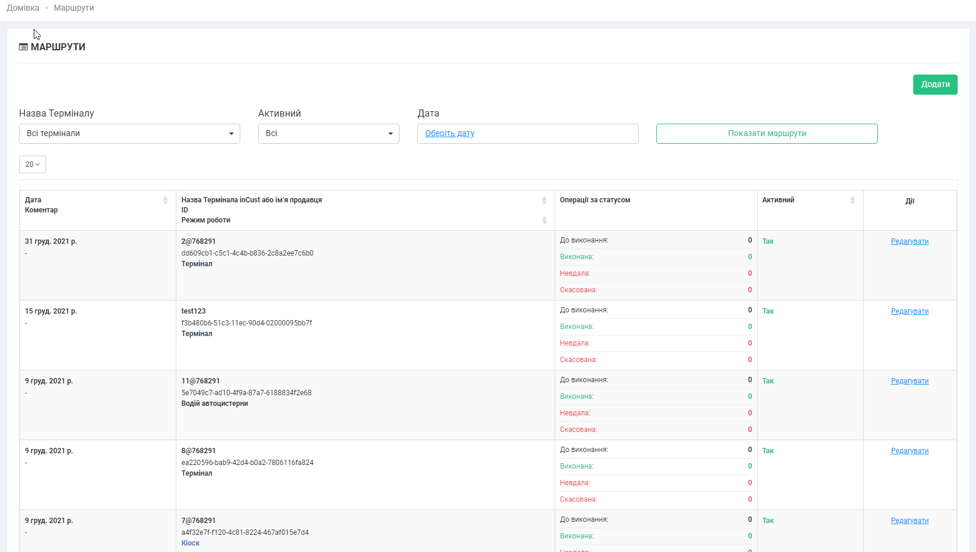Sort by terminal name column arrows

pos(544,201)
